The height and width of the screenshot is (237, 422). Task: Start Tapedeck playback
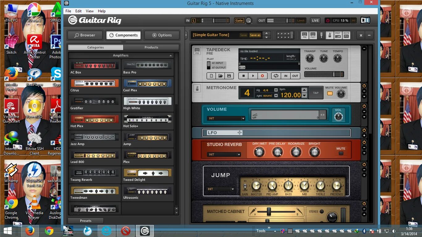tap(253, 76)
